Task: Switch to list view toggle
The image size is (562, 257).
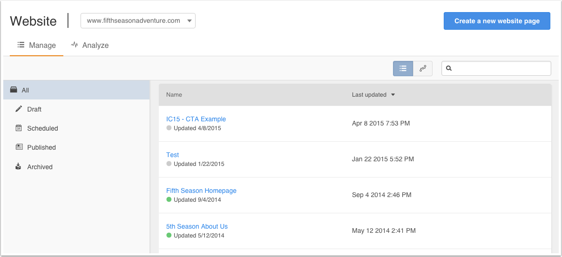Action: point(403,68)
